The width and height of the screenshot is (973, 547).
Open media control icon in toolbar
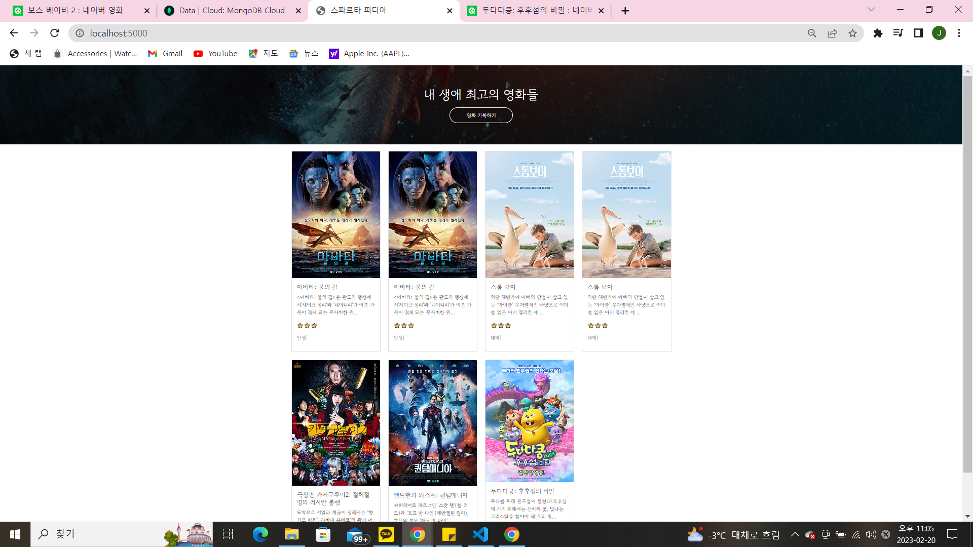(x=898, y=33)
